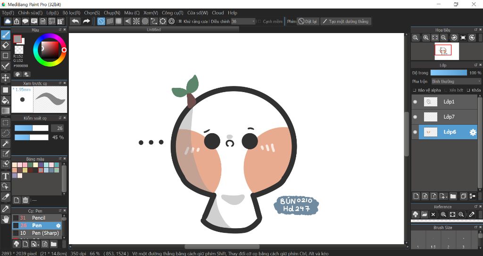Screen dimensions: 483x256
Task: Open the add-layer options dropdown
Action: tap(443, 196)
